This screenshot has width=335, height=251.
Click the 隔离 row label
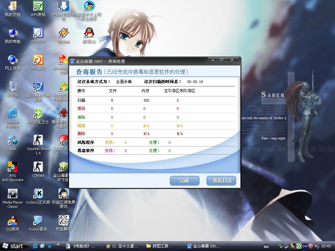click(81, 126)
